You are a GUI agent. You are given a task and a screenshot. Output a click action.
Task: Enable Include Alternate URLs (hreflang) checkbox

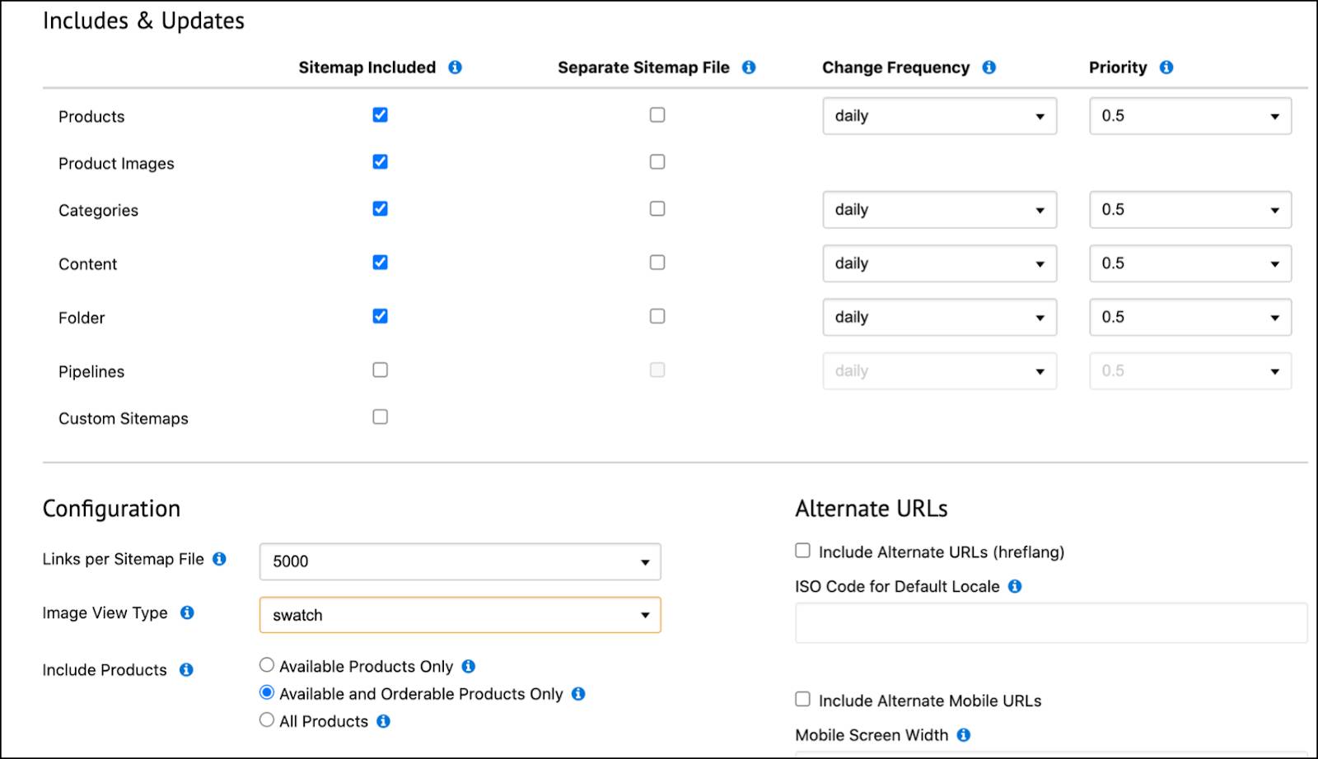802,551
